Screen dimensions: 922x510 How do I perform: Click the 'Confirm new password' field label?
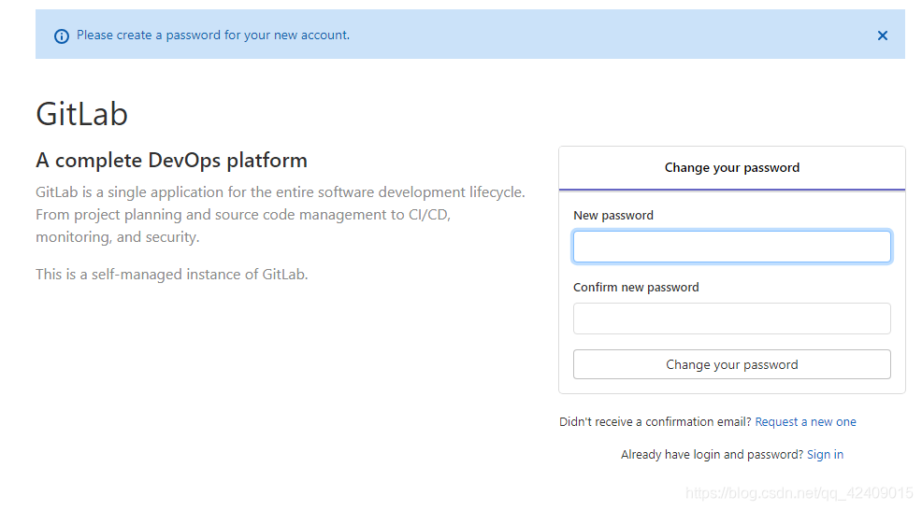636,288
